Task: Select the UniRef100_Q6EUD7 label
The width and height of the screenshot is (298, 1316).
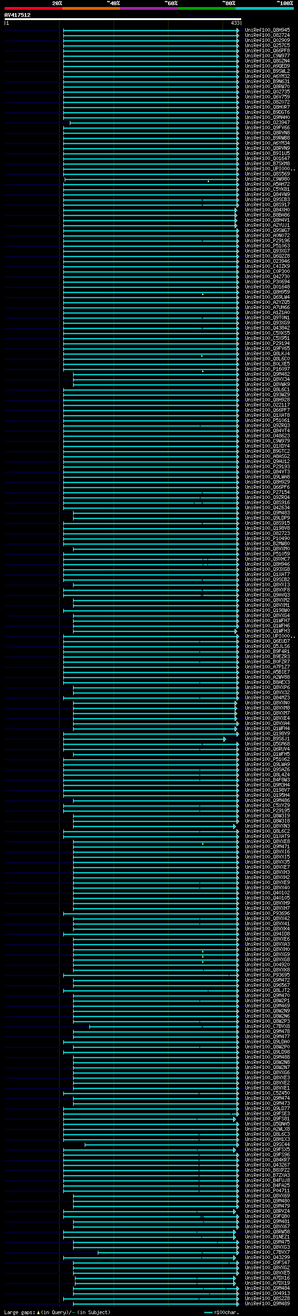Action: point(267,641)
